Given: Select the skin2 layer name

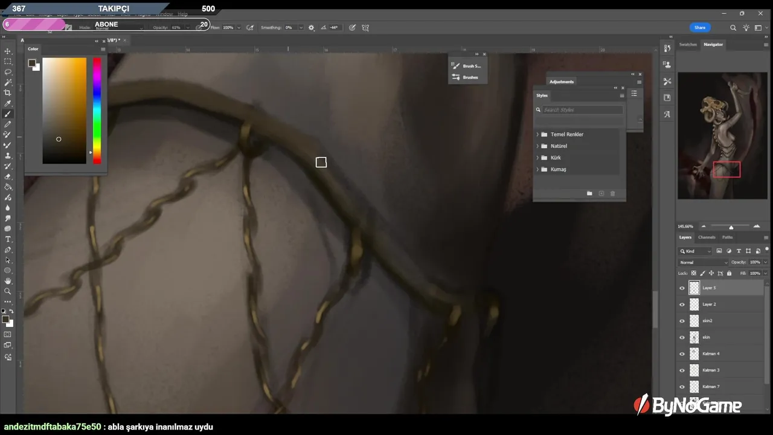Looking at the screenshot, I should (707, 321).
